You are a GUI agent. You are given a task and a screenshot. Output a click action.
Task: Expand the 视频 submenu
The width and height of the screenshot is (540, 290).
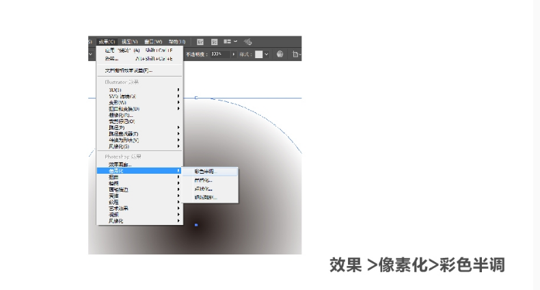point(139,215)
